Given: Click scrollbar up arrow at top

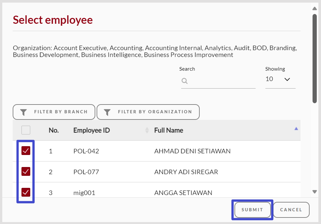Looking at the screenshot, I should [x=314, y=8].
